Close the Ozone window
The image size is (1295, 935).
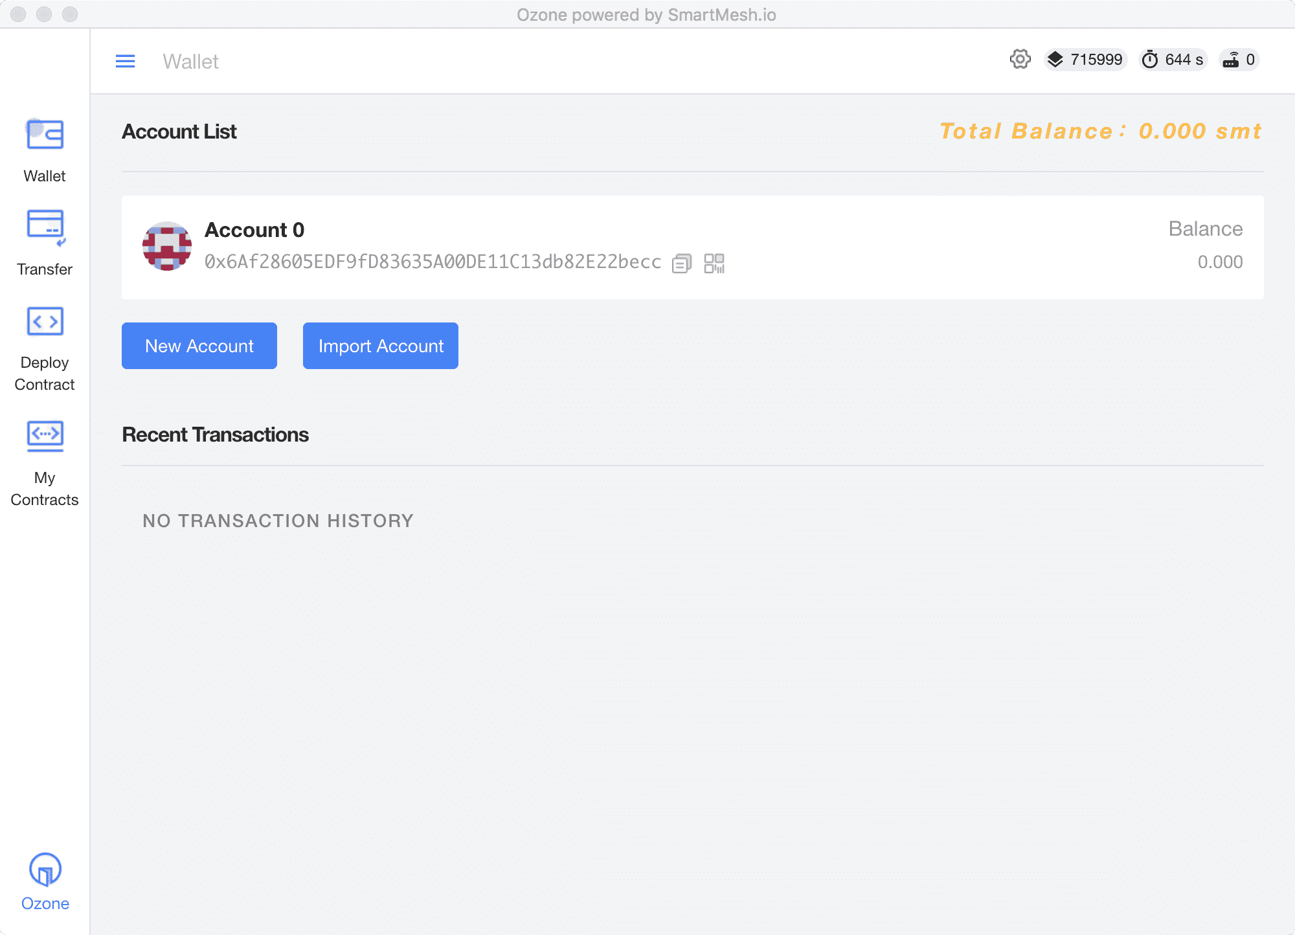click(x=18, y=14)
